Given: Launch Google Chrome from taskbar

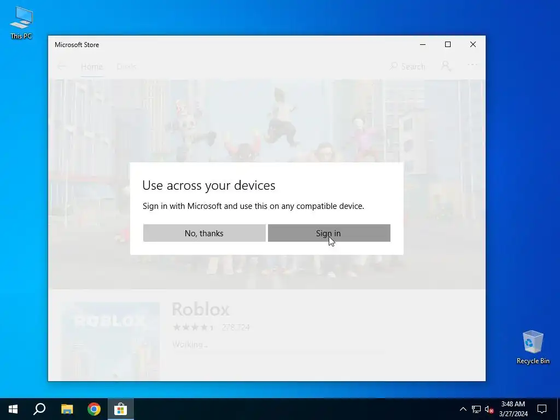Looking at the screenshot, I should (94, 409).
